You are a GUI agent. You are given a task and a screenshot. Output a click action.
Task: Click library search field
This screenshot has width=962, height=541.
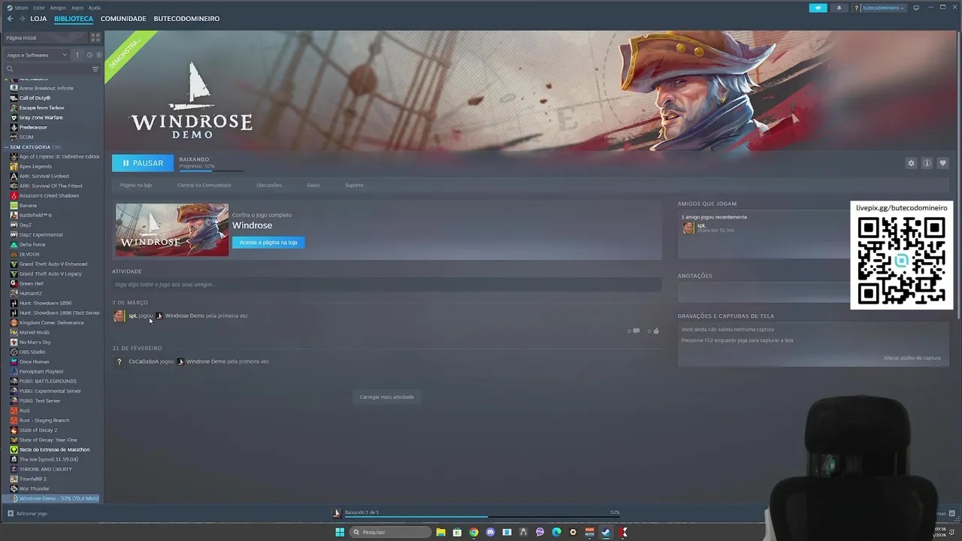(x=51, y=69)
